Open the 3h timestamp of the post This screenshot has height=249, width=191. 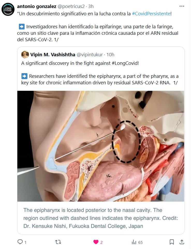[91, 6]
